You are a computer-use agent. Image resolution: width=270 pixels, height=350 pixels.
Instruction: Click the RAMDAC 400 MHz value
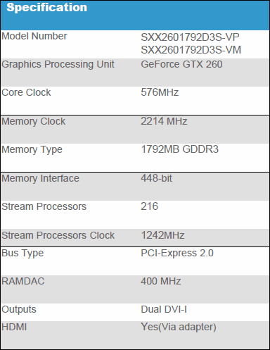[x=161, y=281]
